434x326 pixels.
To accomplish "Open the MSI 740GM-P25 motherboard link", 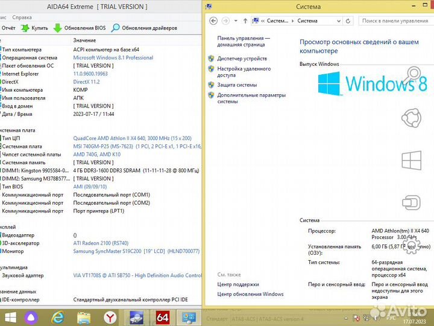I will coord(137,146).
